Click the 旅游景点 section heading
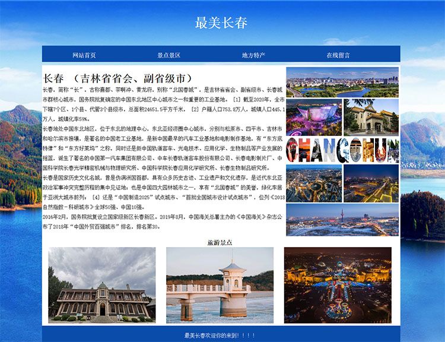445x342 pixels. pos(219,242)
